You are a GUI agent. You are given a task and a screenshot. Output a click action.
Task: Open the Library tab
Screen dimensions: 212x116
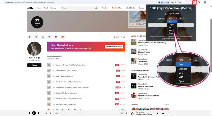coord(53,8)
